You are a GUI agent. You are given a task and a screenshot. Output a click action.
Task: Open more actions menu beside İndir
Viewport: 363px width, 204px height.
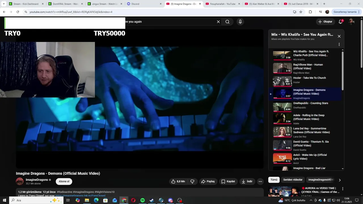pyautogui.click(x=260, y=181)
